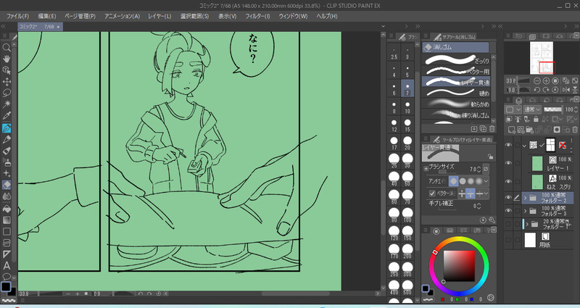Hide フォルダー 2 with its eye icon
The height and width of the screenshot is (308, 580).
(508, 198)
